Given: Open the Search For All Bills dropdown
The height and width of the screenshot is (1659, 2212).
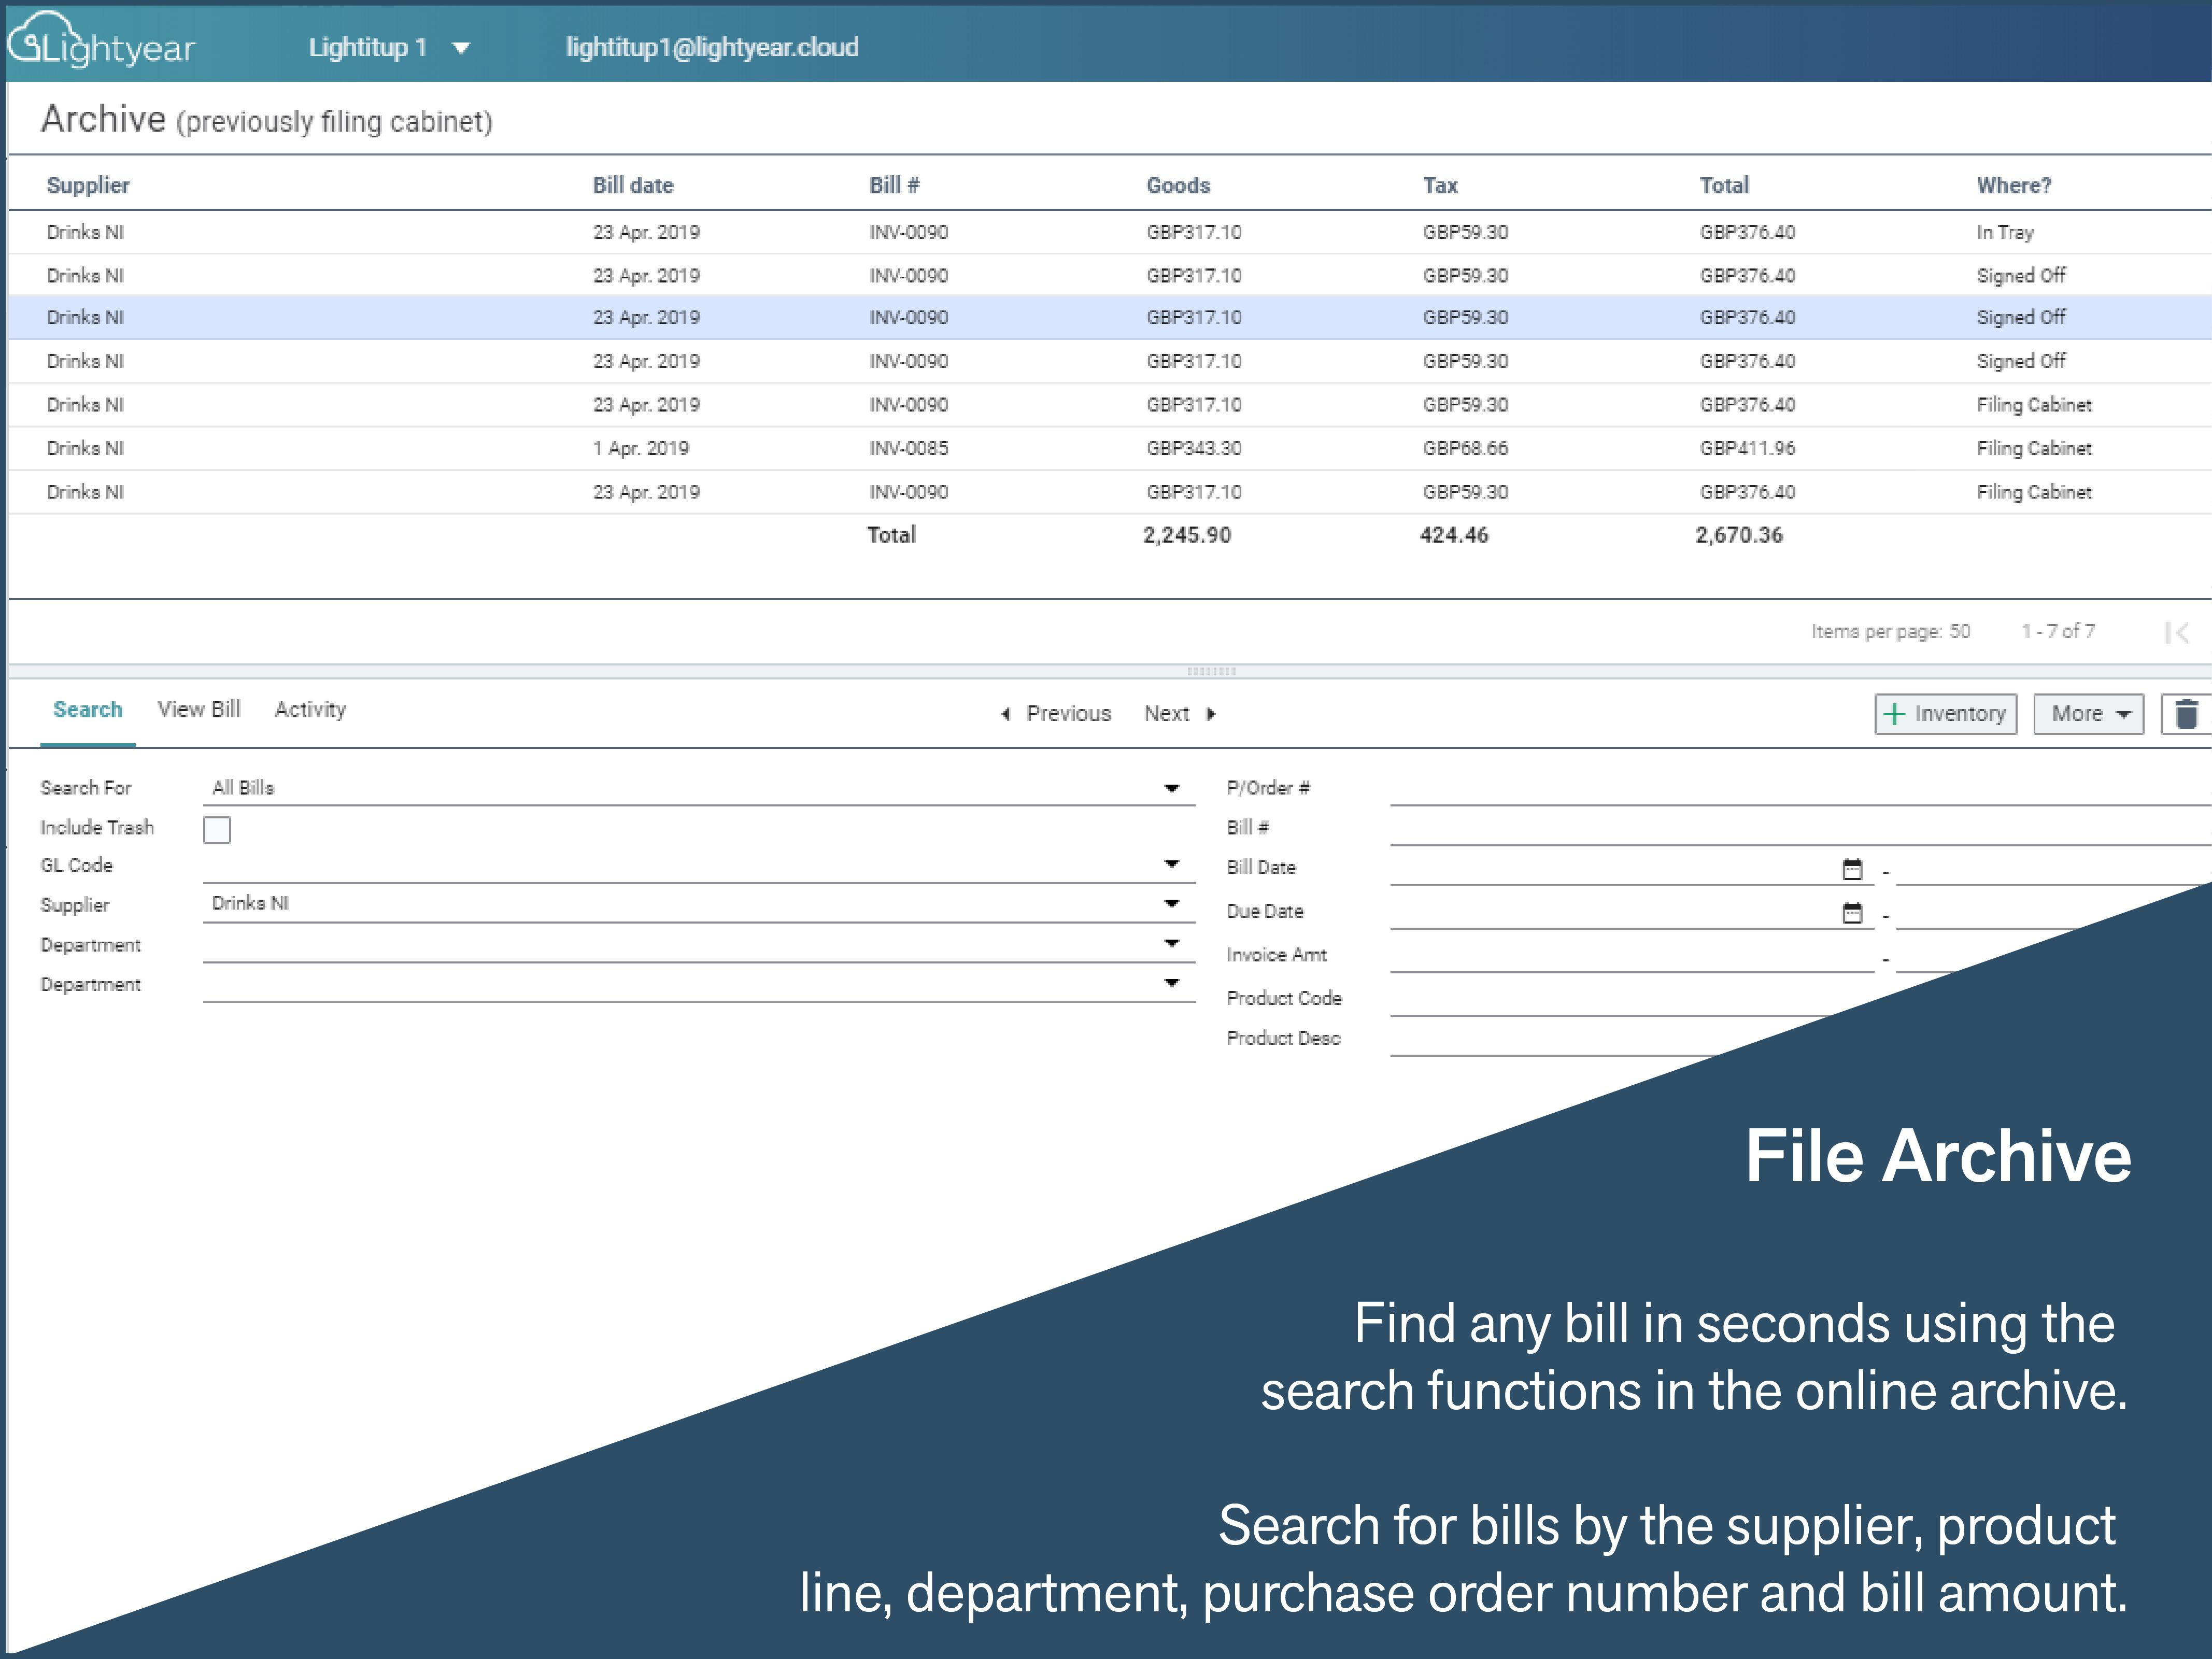Looking at the screenshot, I should [1172, 789].
